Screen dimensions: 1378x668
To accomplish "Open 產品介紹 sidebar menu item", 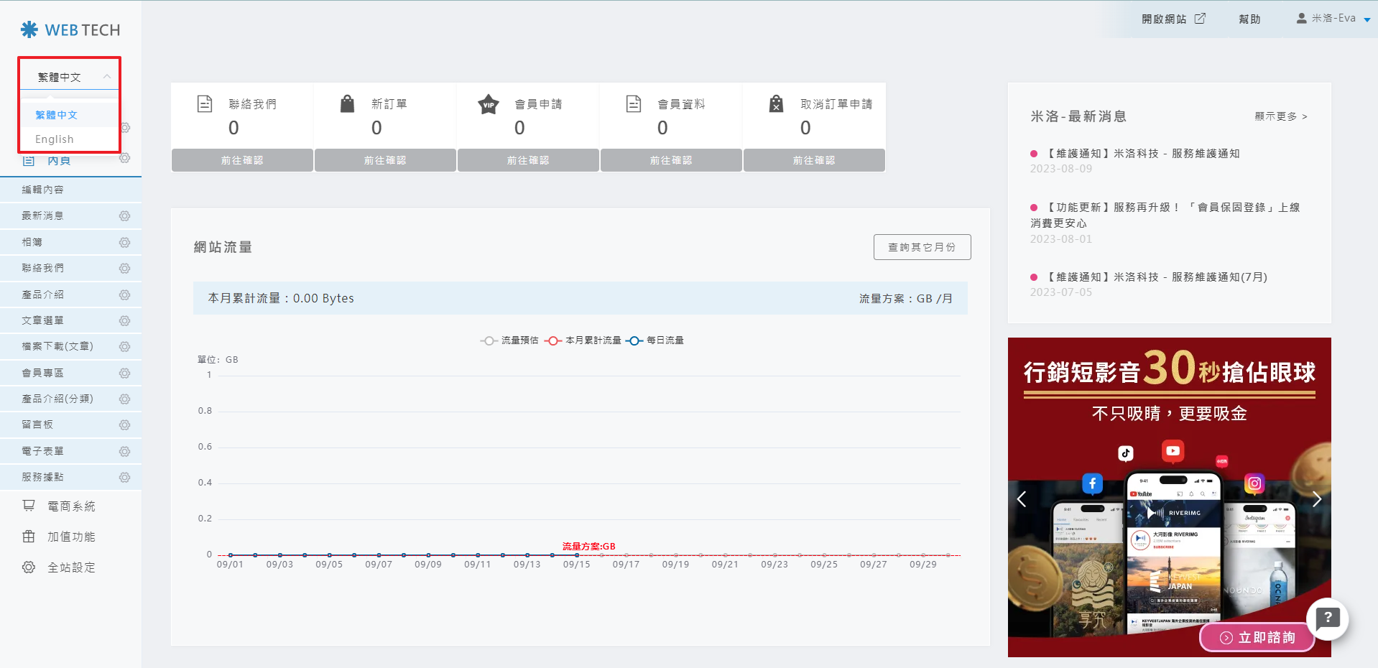I will coord(43,294).
